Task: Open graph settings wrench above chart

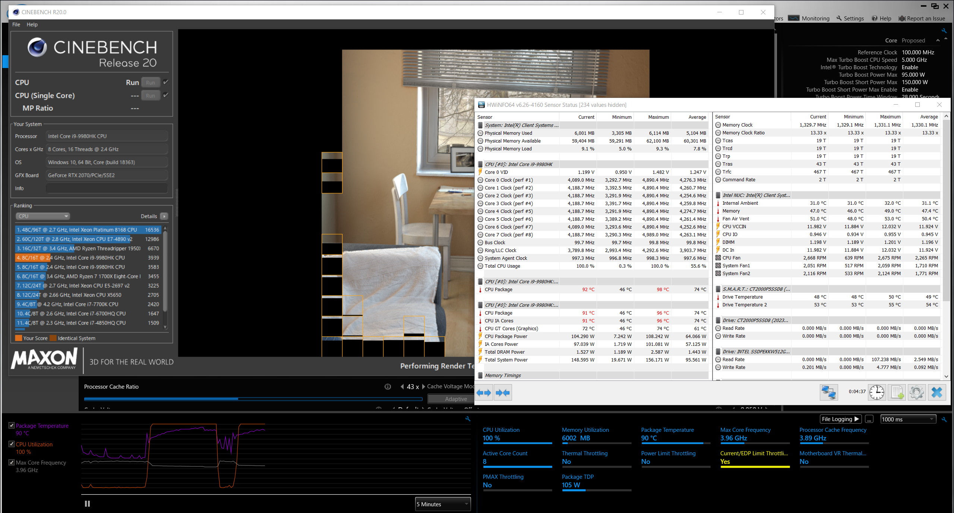Action: coord(468,419)
